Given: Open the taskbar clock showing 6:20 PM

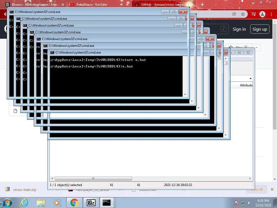Looking at the screenshot, I should tap(263, 203).
